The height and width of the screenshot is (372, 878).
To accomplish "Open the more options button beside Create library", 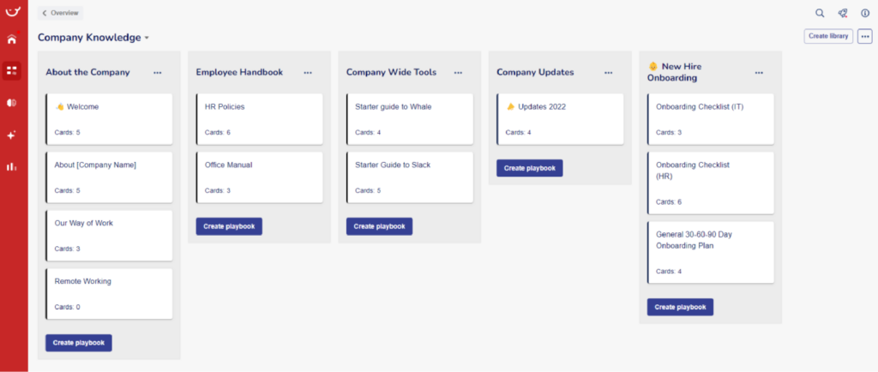I will 865,36.
